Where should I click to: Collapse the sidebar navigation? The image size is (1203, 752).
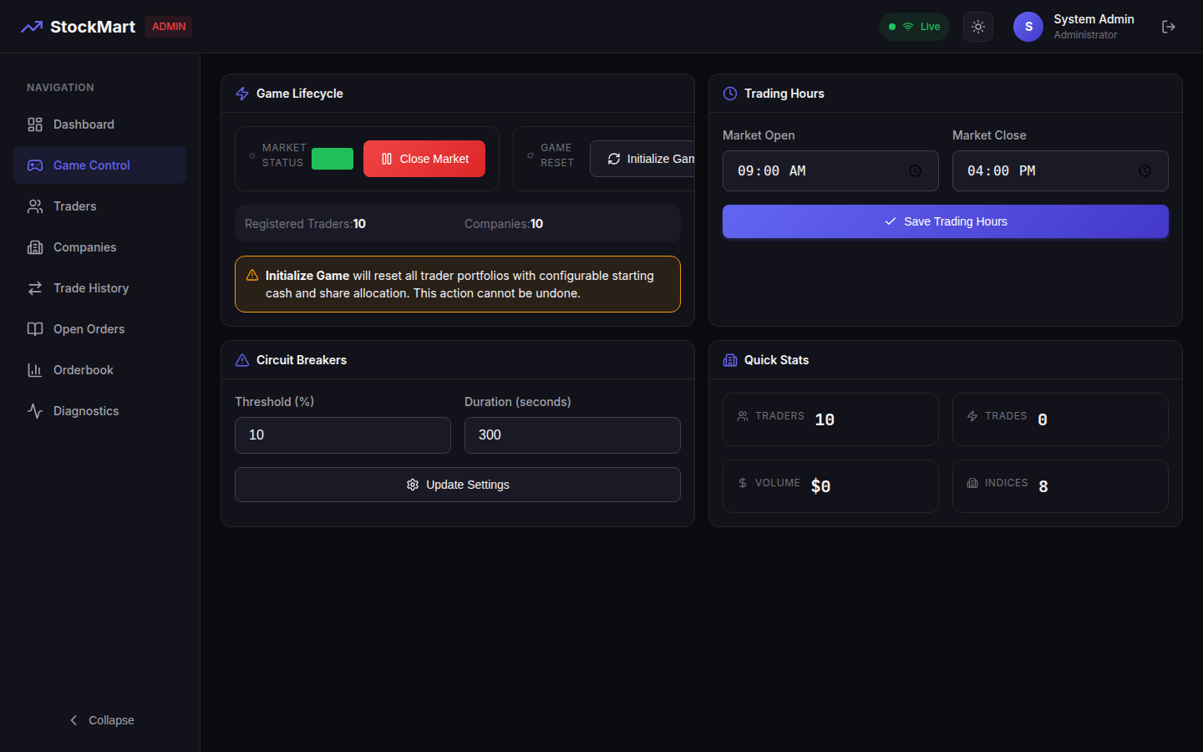point(100,720)
